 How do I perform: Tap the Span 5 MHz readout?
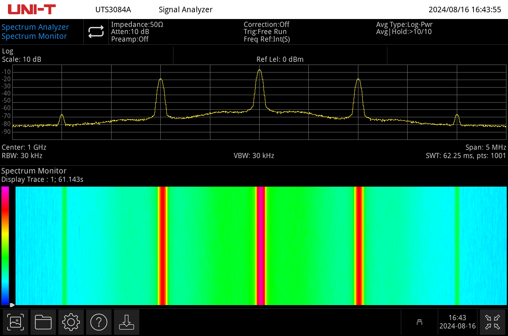486,147
